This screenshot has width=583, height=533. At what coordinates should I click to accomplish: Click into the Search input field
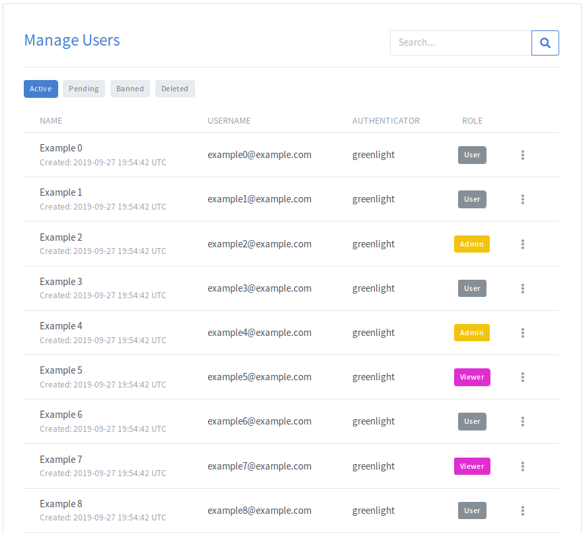(x=461, y=43)
